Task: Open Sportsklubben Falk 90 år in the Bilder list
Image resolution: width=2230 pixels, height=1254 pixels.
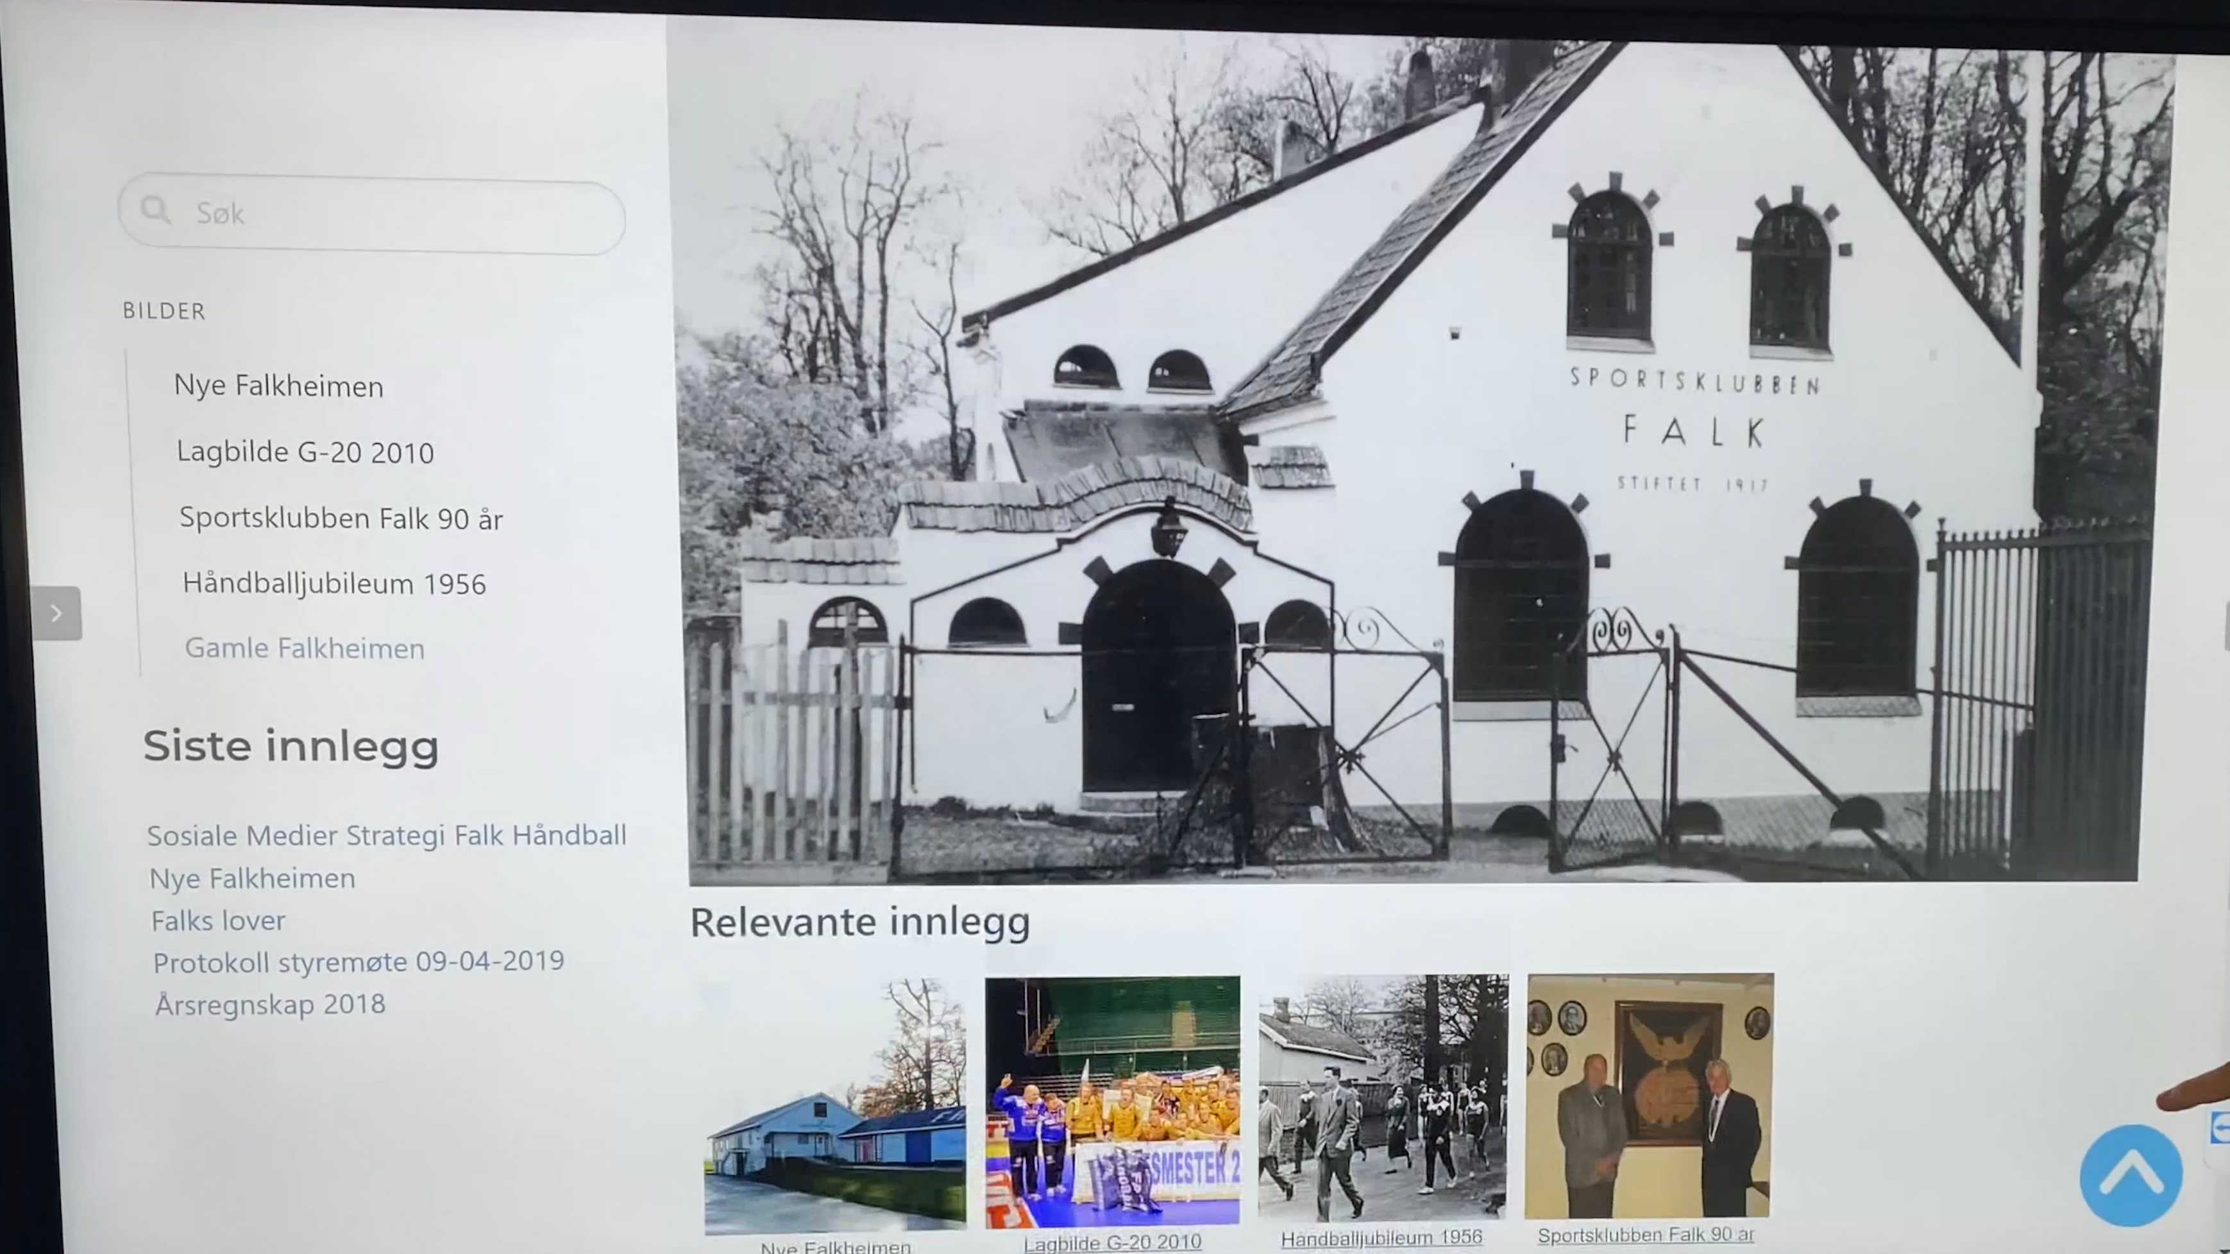Action: coord(341,518)
